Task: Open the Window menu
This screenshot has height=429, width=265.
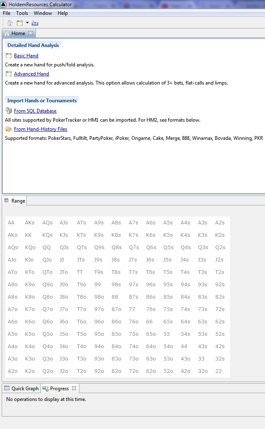Action: point(42,13)
